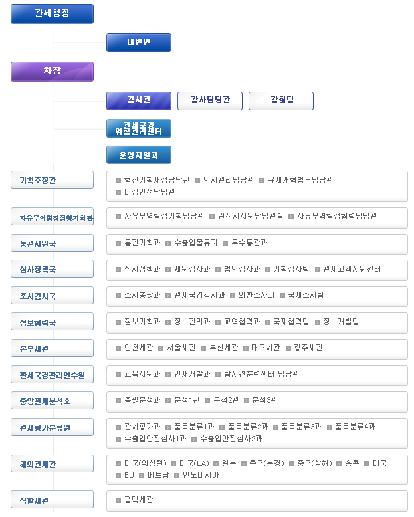This screenshot has height=517, width=414.
Task: Click the 관세청장 box
Action: 52,14
